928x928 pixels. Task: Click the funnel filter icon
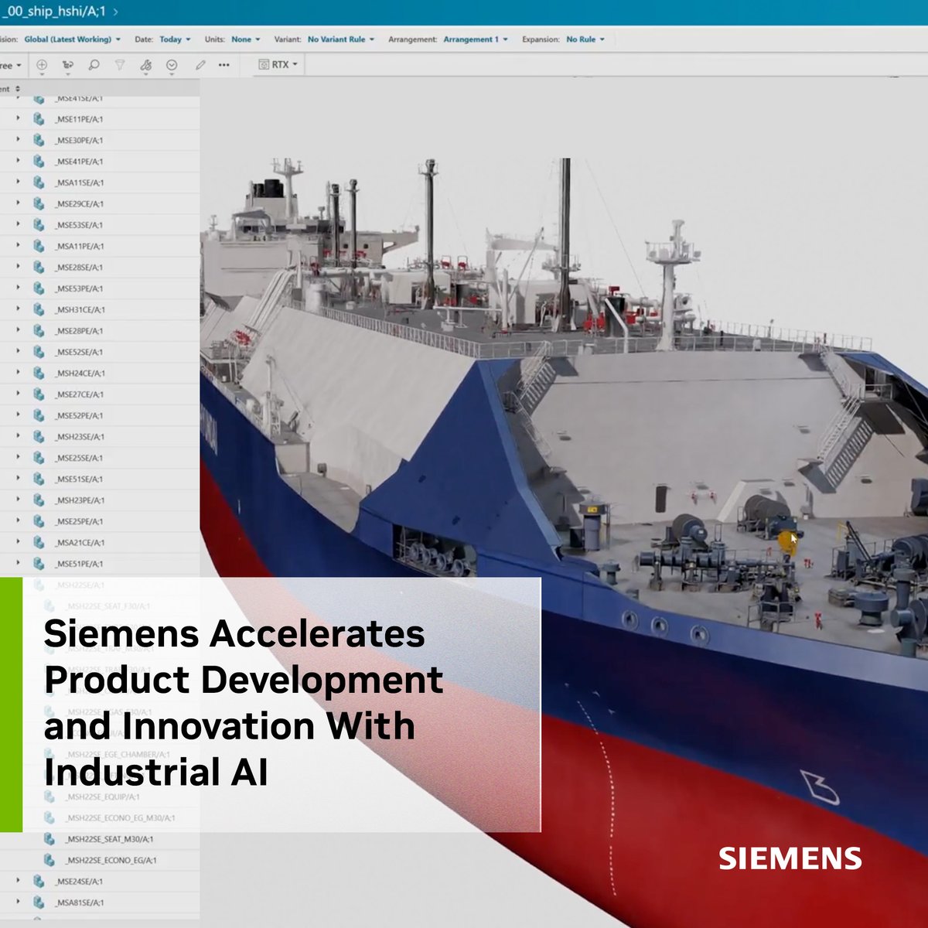[x=120, y=66]
